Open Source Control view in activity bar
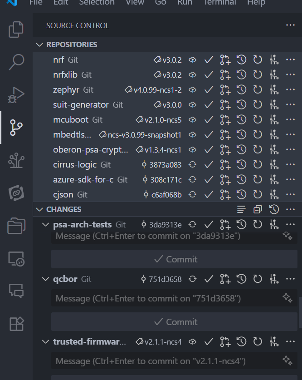302x380 pixels. (x=16, y=128)
